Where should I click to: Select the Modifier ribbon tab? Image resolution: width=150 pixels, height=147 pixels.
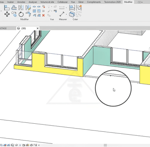[x=128, y=2]
